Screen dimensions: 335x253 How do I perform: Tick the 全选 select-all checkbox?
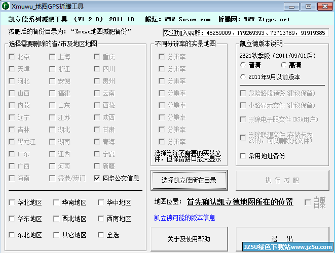coord(101,235)
